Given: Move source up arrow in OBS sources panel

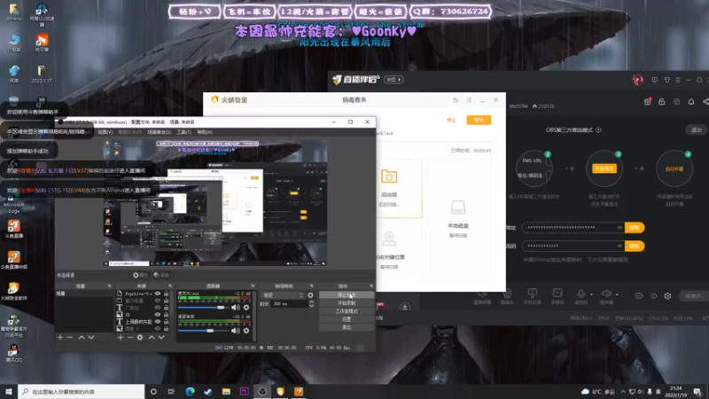Looking at the screenshot, I should click(152, 338).
